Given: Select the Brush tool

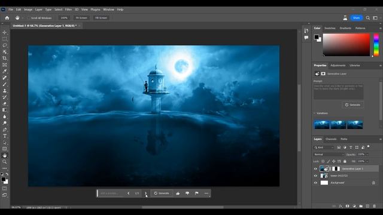Looking at the screenshot, I should tap(4, 84).
